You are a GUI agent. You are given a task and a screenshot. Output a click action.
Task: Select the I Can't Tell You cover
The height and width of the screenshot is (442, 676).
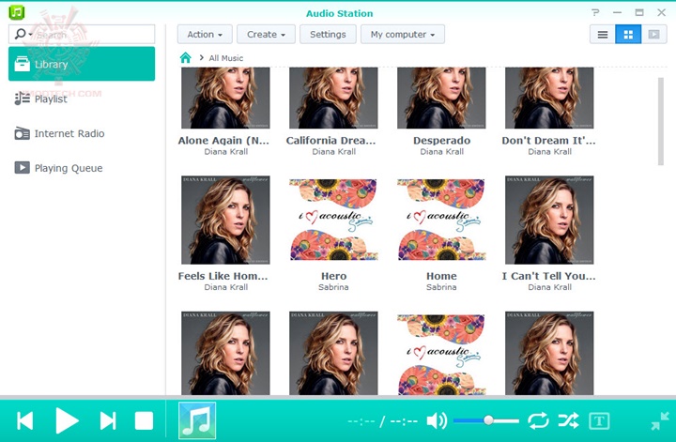(549, 220)
